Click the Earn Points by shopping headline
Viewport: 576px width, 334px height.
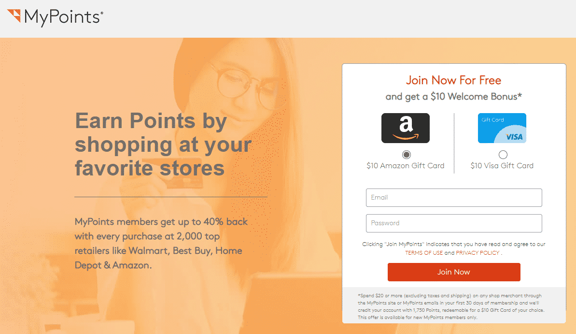pyautogui.click(x=163, y=145)
